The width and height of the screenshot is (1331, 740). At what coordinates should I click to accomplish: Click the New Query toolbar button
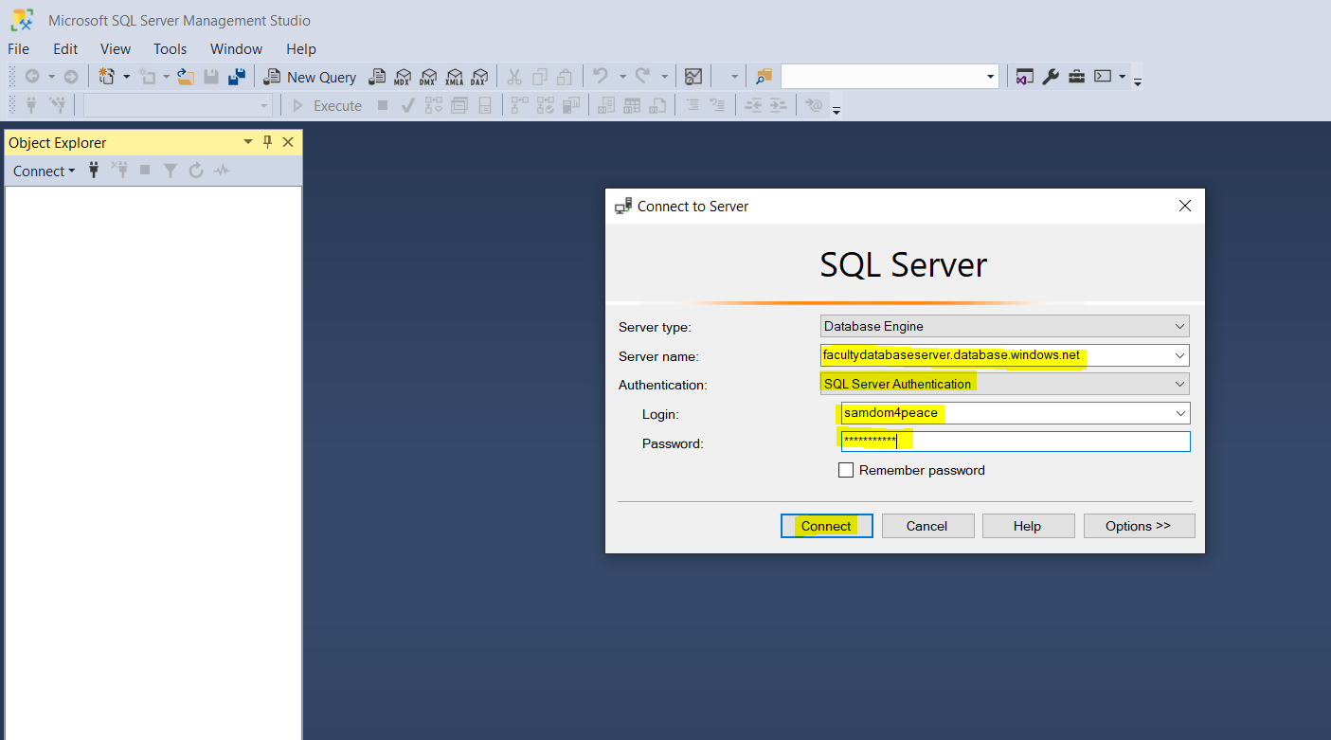(x=310, y=77)
